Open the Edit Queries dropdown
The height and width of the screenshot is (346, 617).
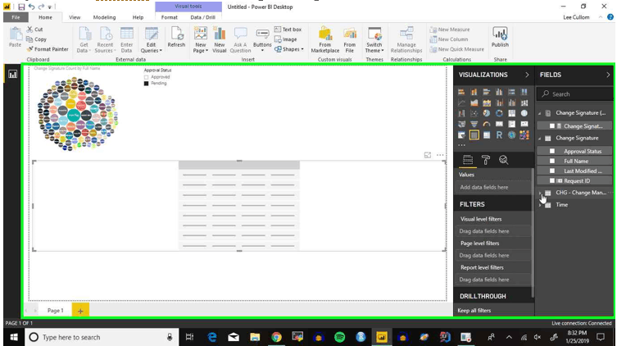click(151, 39)
